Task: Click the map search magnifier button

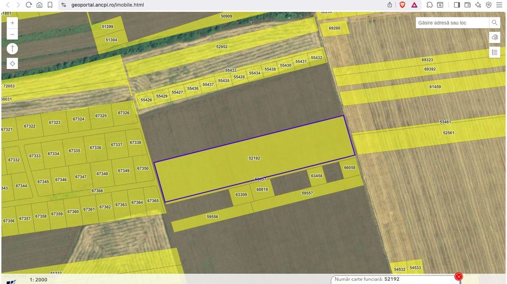Action: click(x=494, y=23)
